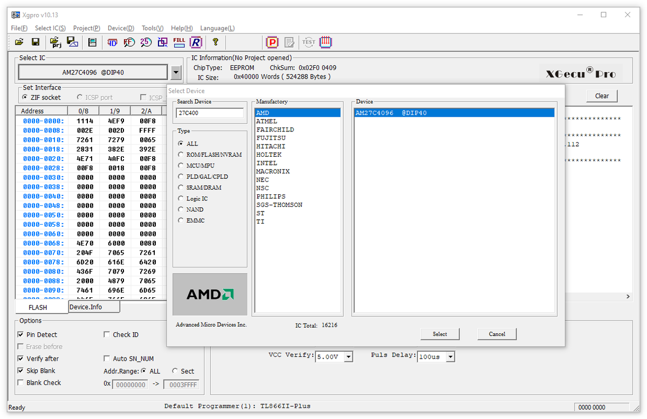Click the chip ID check toolbar icon
The image size is (647, 419).
pos(112,42)
